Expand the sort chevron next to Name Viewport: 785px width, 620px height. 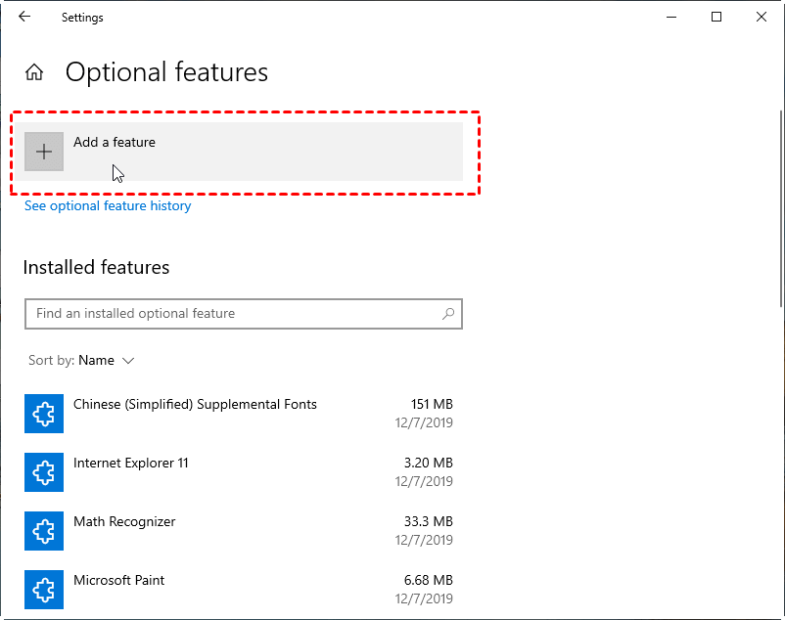coord(127,361)
